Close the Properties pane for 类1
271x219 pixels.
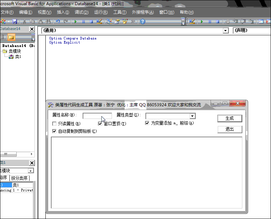32,163
